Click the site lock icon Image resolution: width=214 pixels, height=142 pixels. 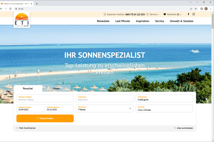[x=16, y=9]
